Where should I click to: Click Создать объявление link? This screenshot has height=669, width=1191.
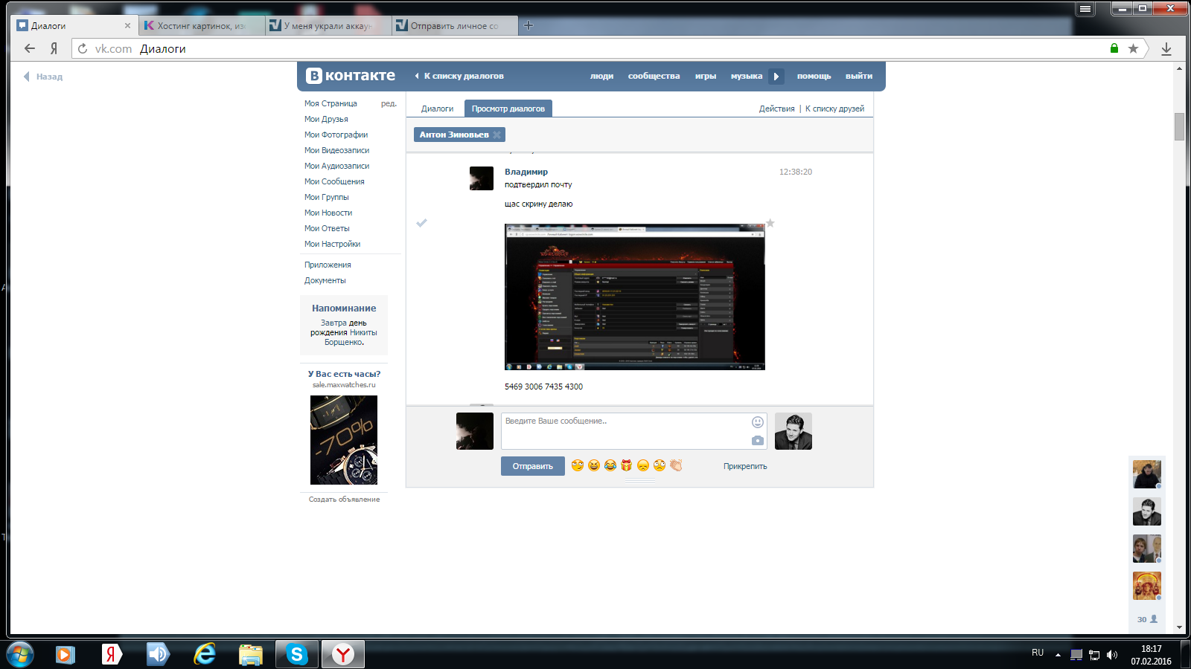(x=344, y=500)
